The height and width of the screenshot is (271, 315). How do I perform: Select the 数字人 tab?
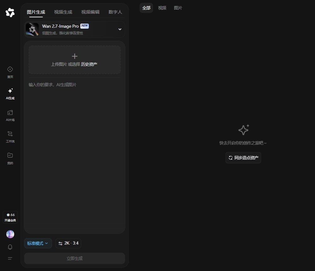115,12
